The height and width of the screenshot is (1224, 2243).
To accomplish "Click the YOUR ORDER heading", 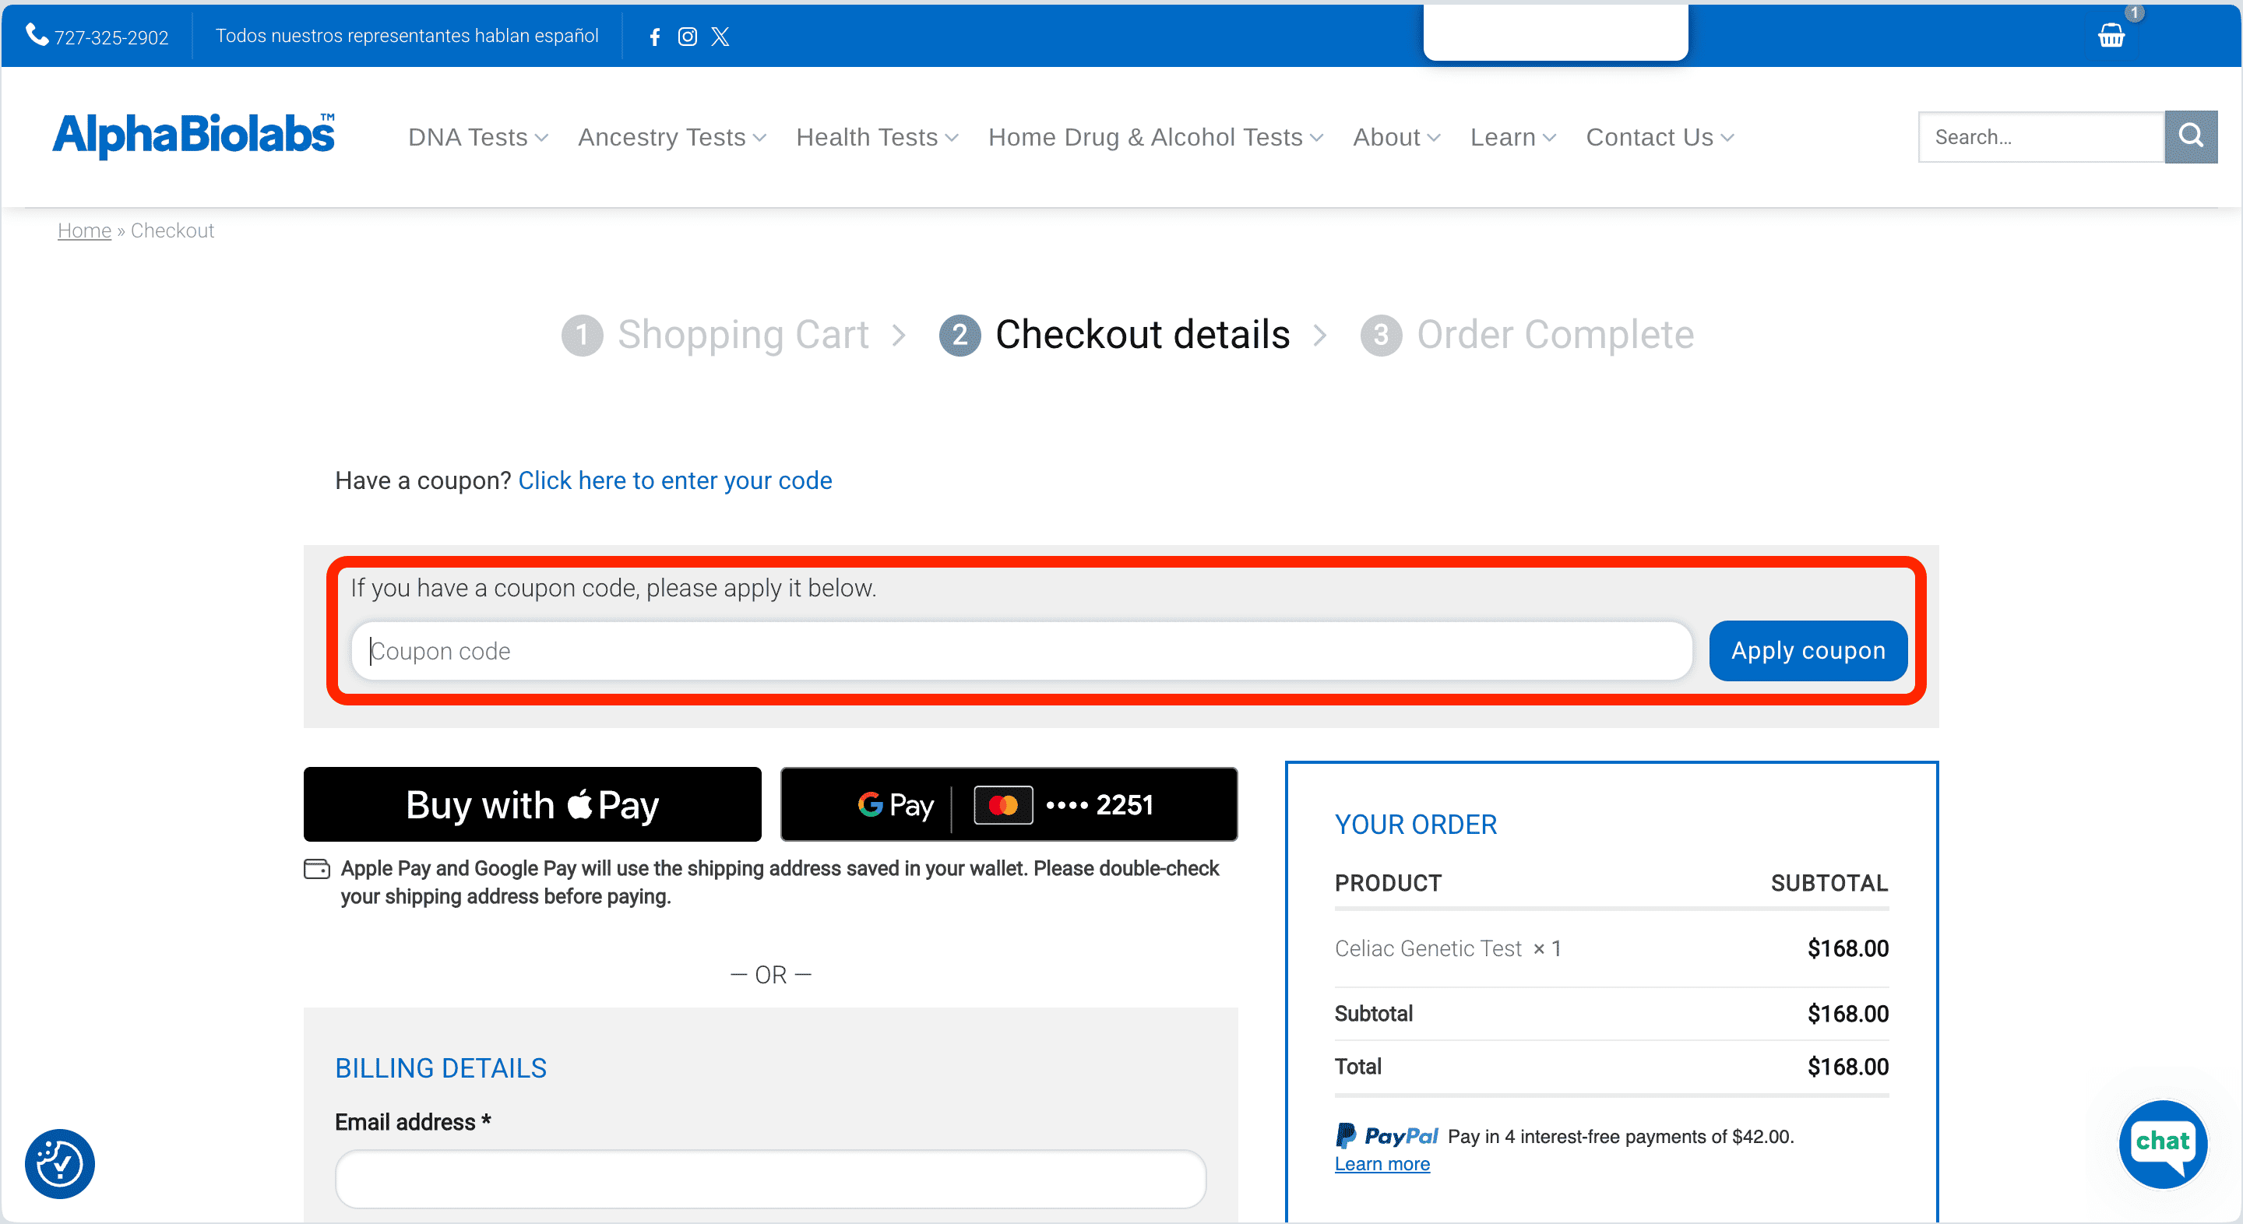I will [1416, 824].
